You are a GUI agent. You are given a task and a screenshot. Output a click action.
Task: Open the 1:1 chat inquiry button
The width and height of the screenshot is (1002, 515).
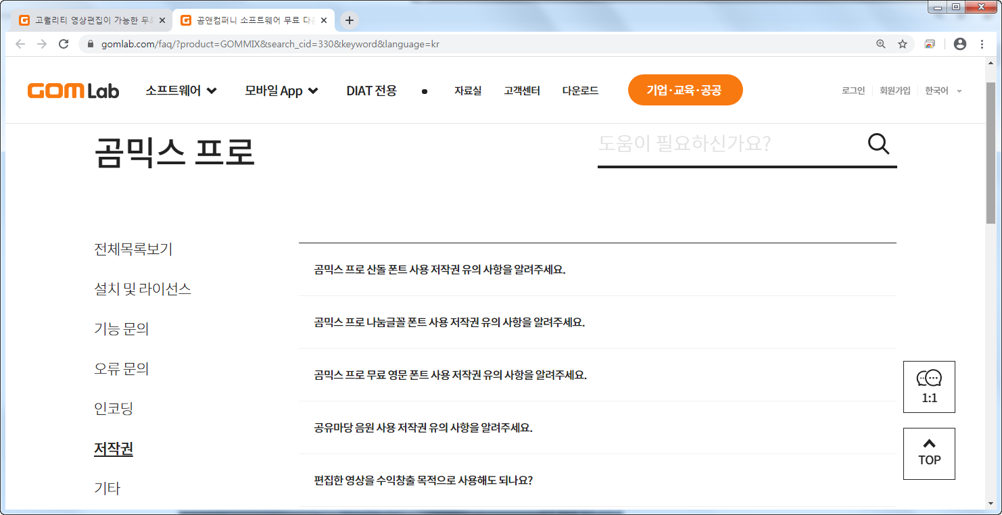click(929, 387)
